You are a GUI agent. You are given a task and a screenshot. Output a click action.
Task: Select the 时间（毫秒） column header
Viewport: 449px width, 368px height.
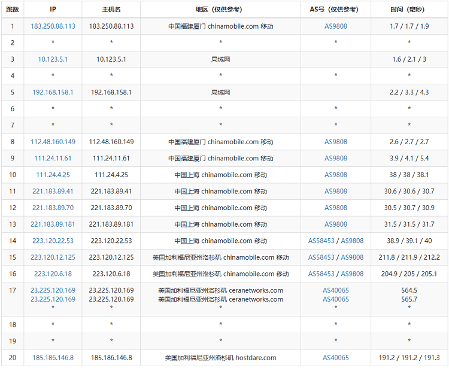(x=409, y=10)
